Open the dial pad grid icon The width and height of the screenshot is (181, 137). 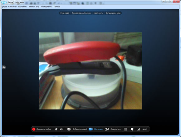(x=126, y=129)
